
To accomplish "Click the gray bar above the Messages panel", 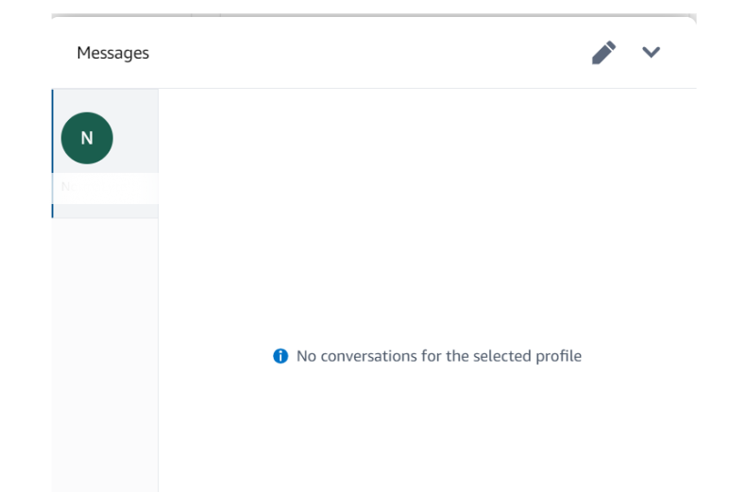I will (374, 15).
